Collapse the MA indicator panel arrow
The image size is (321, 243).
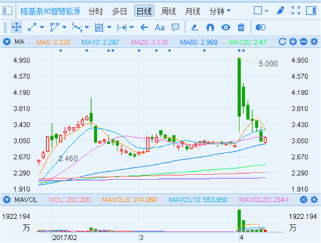click(x=7, y=42)
